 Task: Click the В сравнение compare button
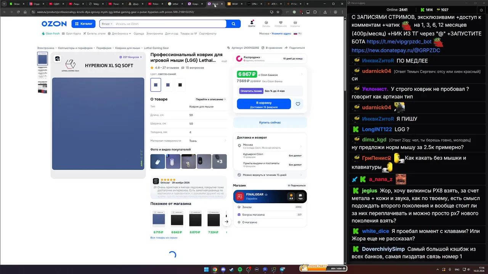[272, 48]
